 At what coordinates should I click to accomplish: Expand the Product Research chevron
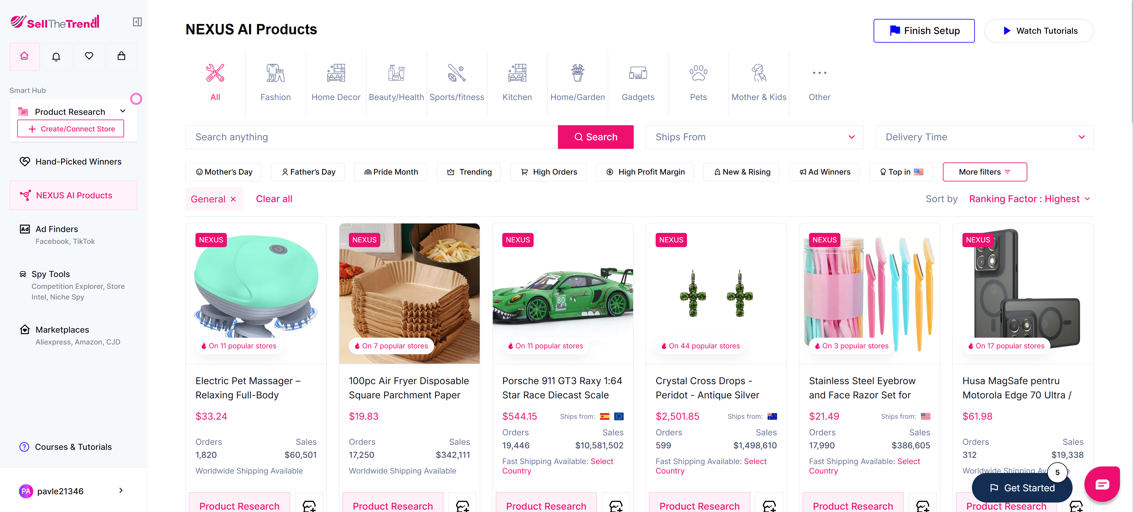click(x=123, y=111)
